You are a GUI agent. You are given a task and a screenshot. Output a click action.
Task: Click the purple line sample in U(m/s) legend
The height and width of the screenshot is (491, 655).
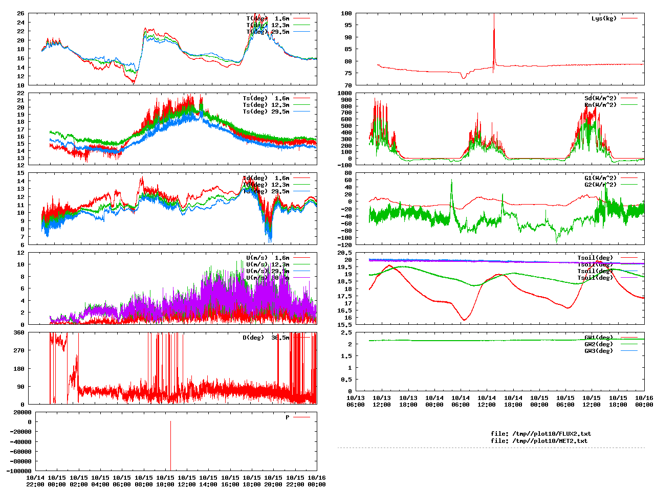[301, 278]
